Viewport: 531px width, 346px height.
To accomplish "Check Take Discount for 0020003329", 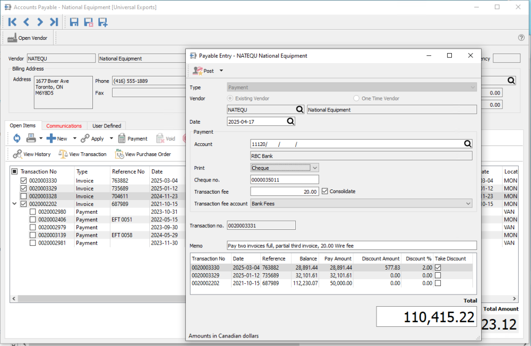I will [x=438, y=275].
